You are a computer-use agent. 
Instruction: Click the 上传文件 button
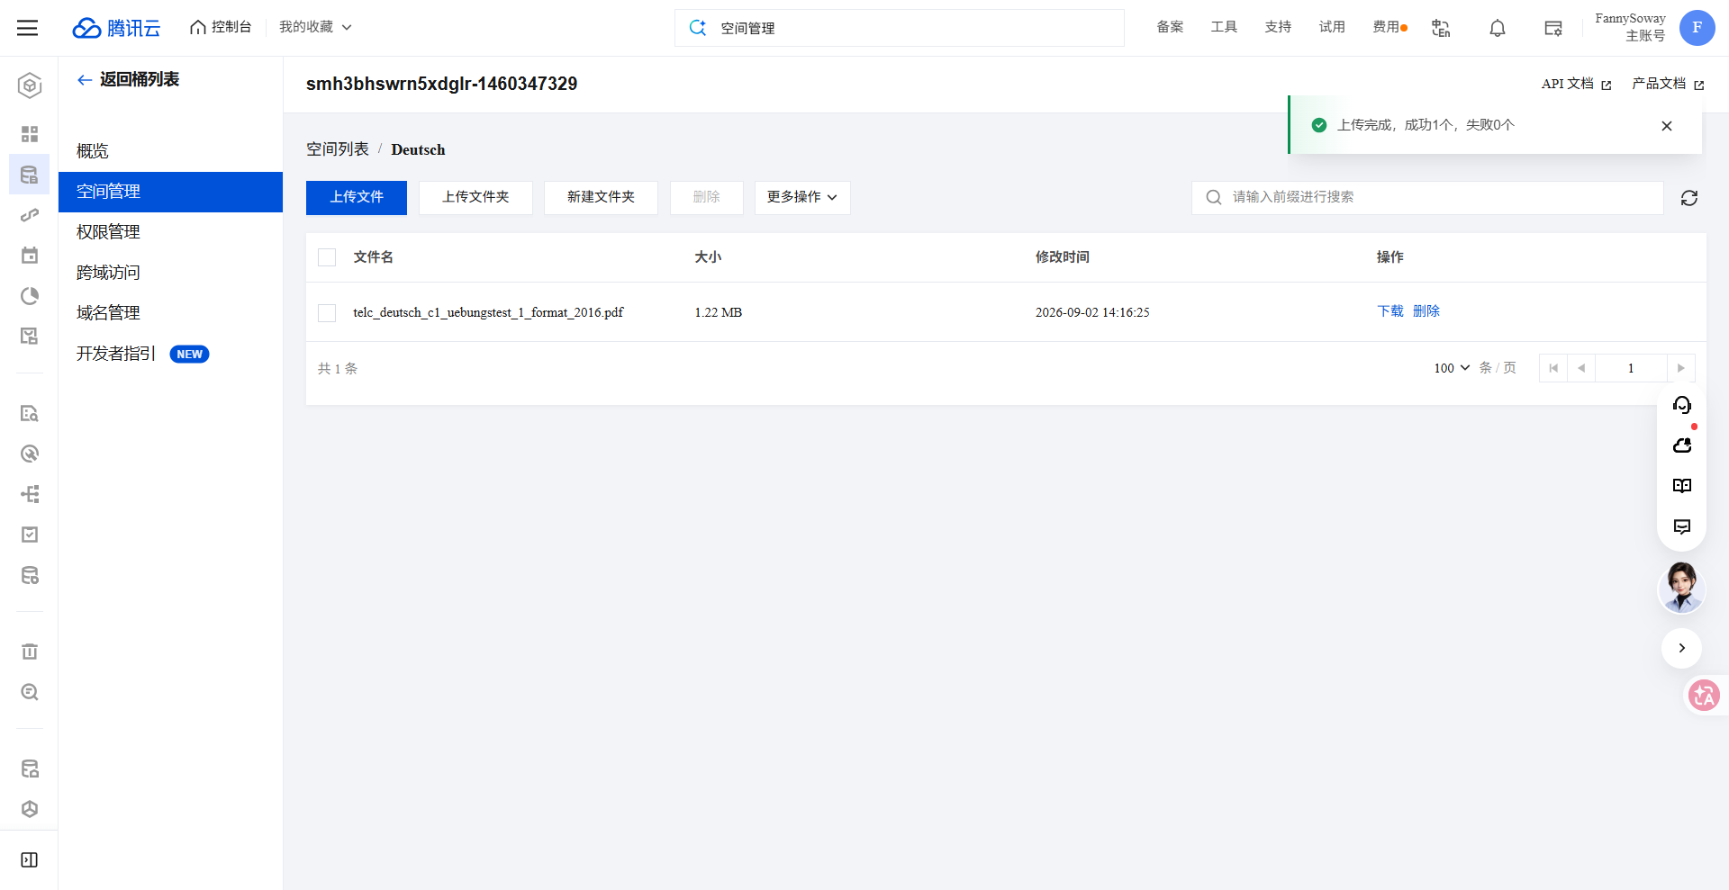pyautogui.click(x=357, y=198)
